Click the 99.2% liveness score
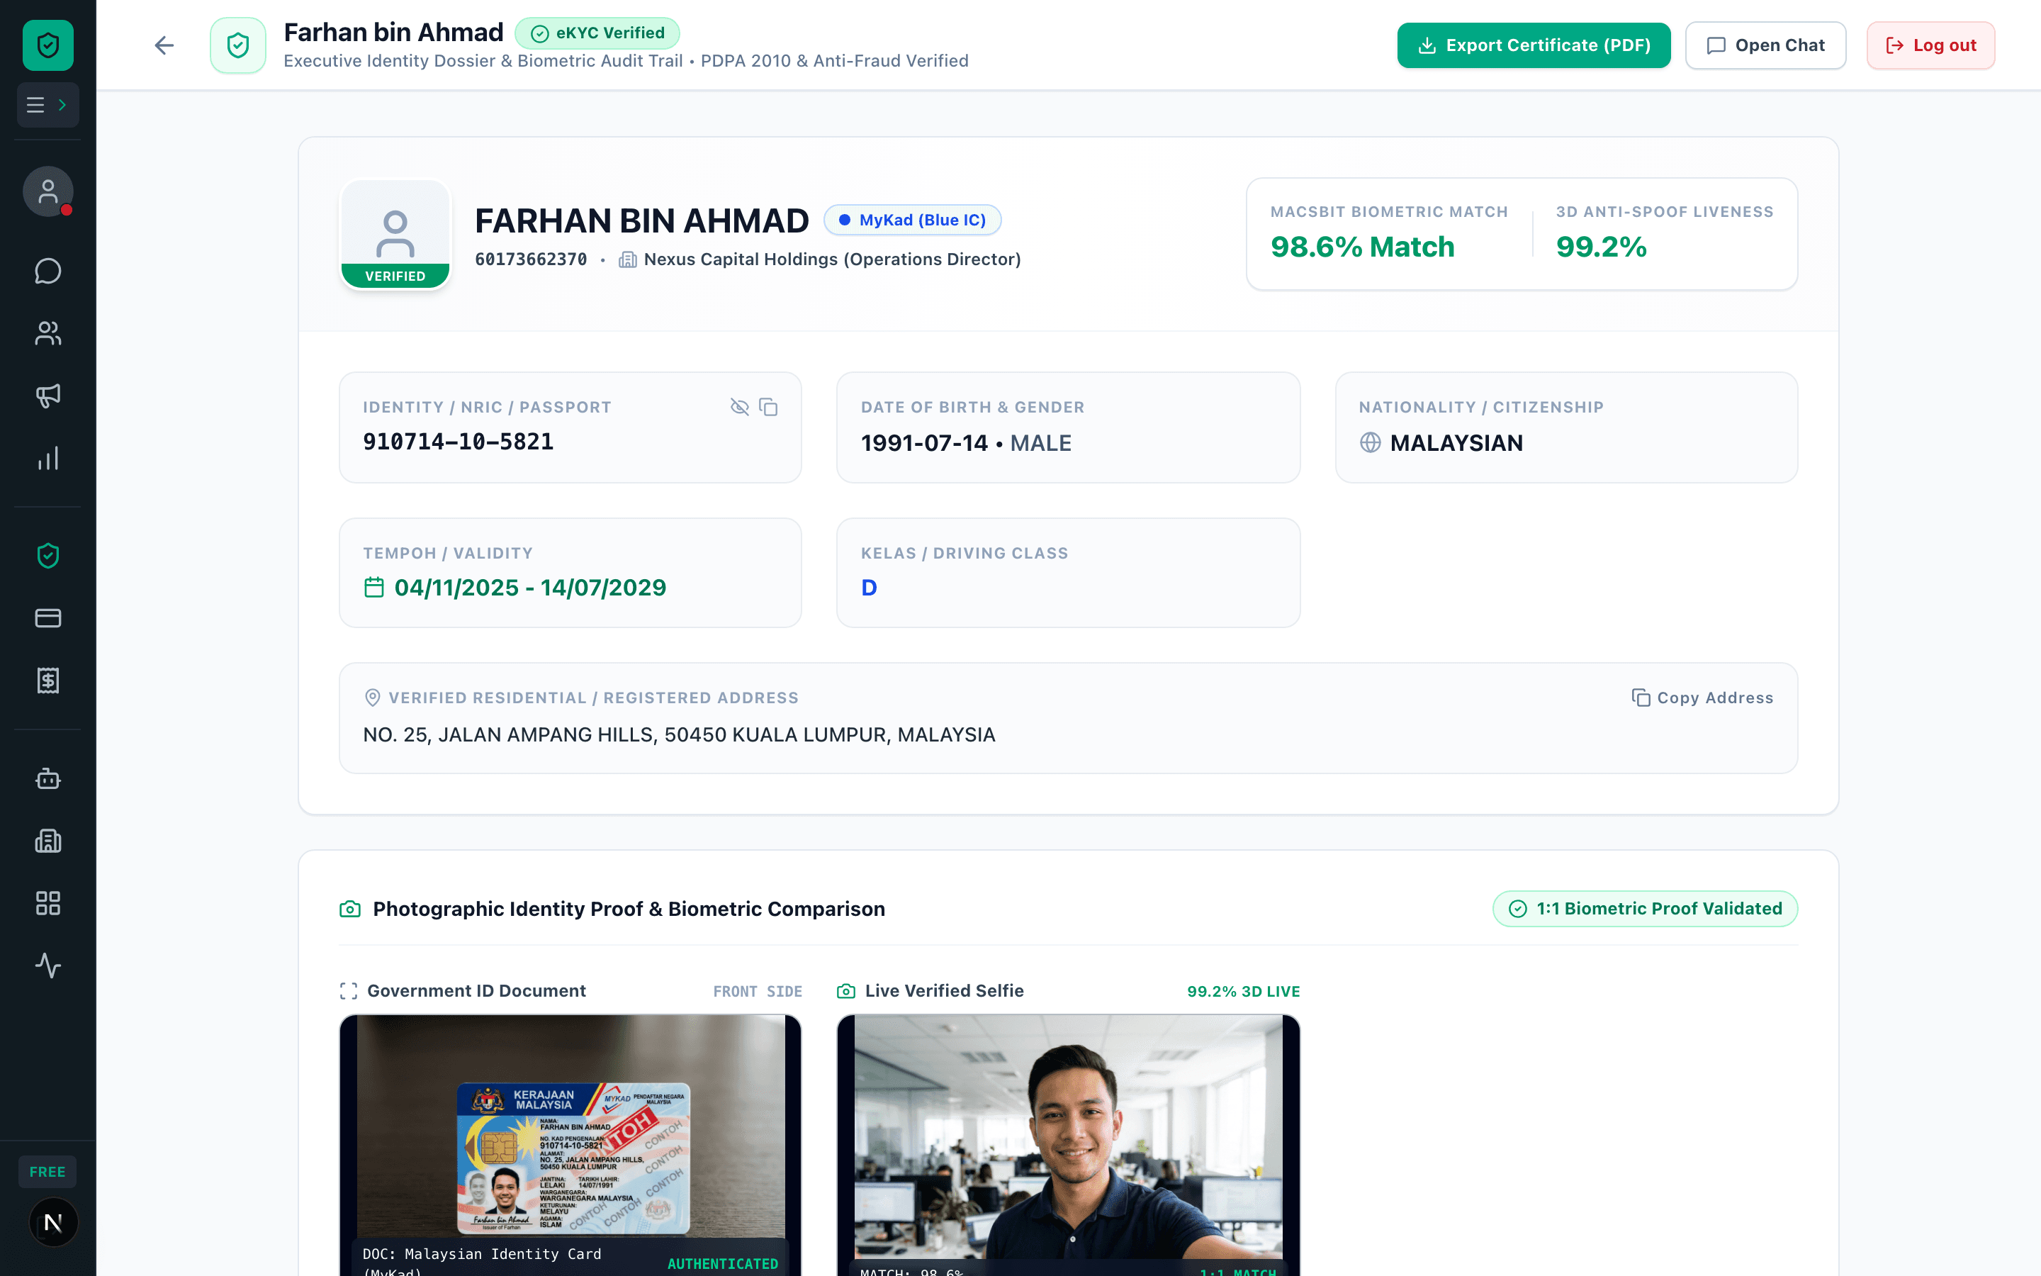 pos(1601,247)
